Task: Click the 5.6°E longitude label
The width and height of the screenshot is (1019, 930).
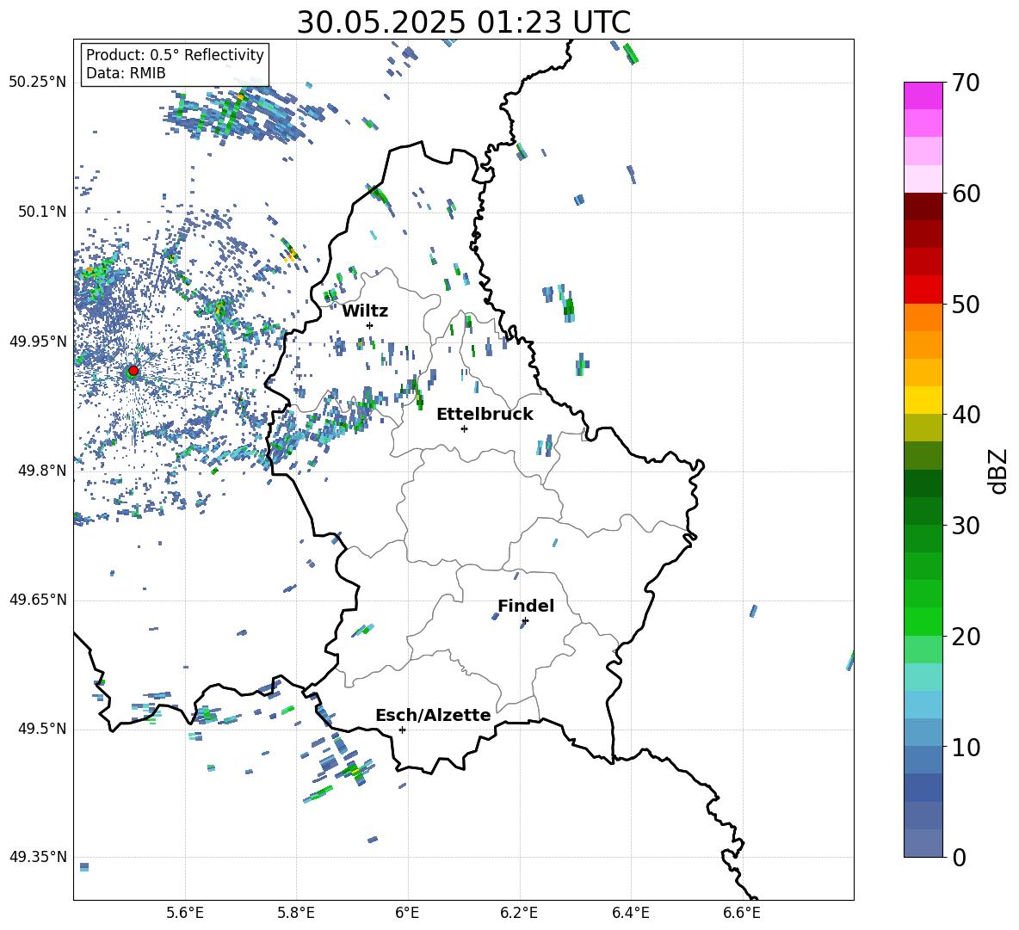Action: click(185, 913)
